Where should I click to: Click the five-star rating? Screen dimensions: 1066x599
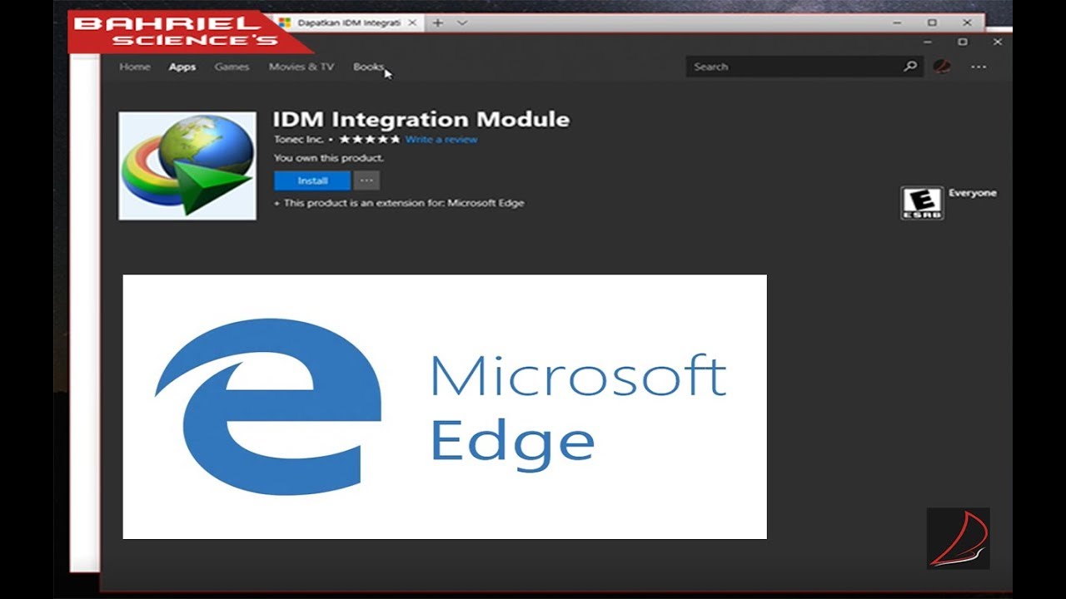369,140
